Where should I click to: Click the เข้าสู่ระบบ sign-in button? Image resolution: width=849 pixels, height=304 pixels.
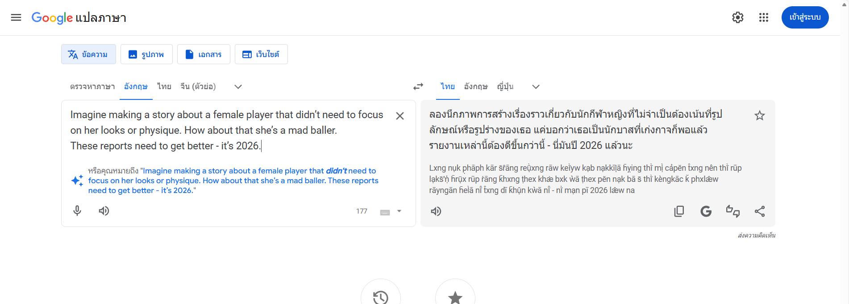[x=804, y=17]
